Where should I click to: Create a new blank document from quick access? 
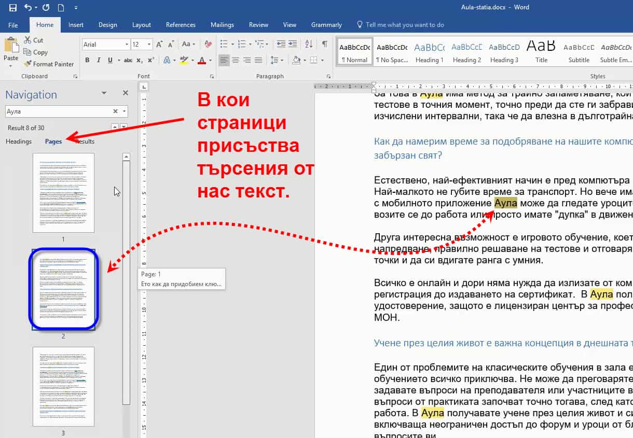61,8
